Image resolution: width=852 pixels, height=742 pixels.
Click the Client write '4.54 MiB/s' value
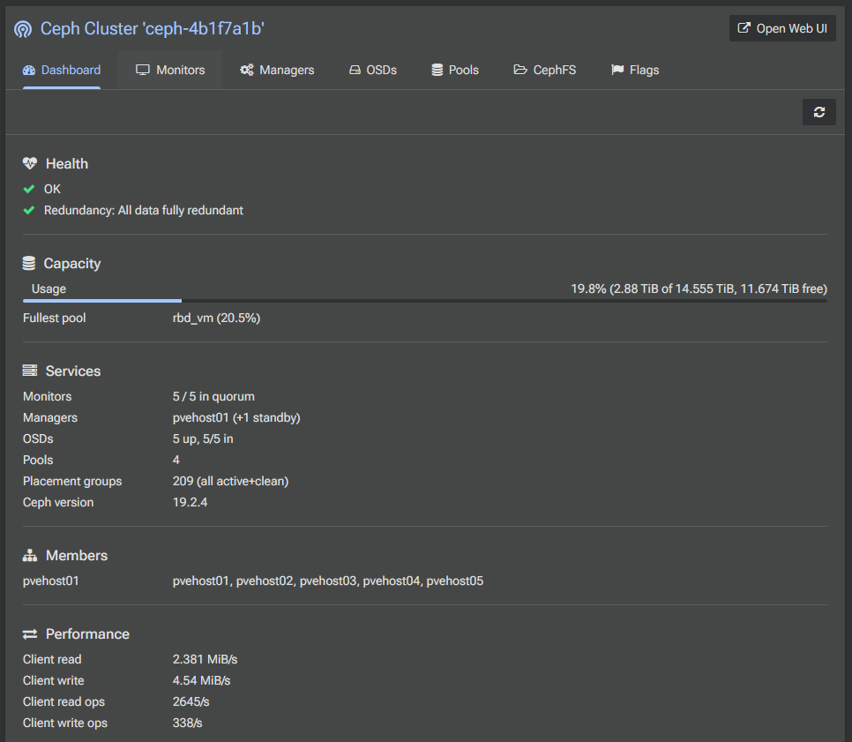202,680
